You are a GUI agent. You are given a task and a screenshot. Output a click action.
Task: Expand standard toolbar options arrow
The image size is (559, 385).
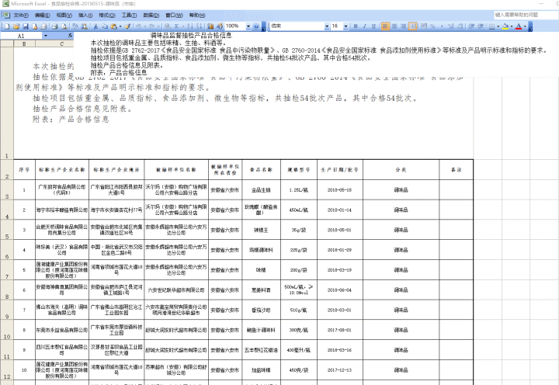coord(264,26)
